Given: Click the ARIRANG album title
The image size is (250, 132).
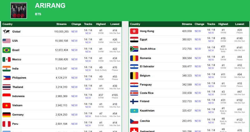Looking at the screenshot, I should pos(50,6).
